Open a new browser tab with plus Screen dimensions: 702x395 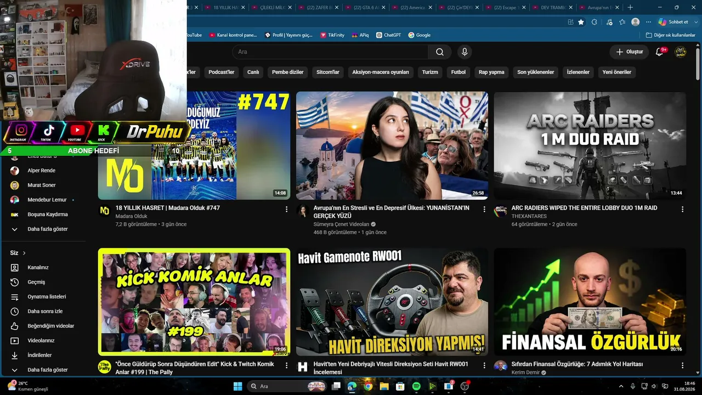[630, 8]
